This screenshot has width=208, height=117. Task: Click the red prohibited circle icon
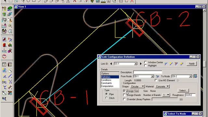click(4, 56)
